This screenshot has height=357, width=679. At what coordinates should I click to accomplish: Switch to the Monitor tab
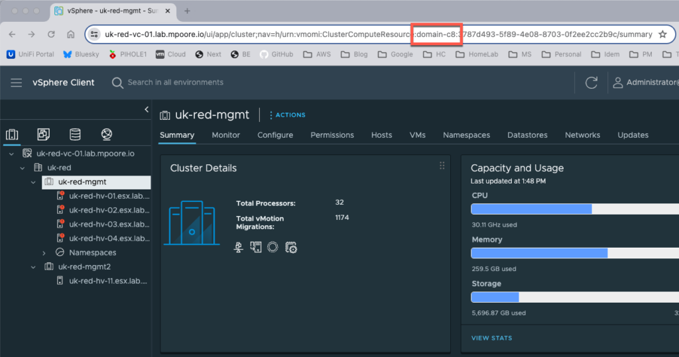[x=225, y=135]
